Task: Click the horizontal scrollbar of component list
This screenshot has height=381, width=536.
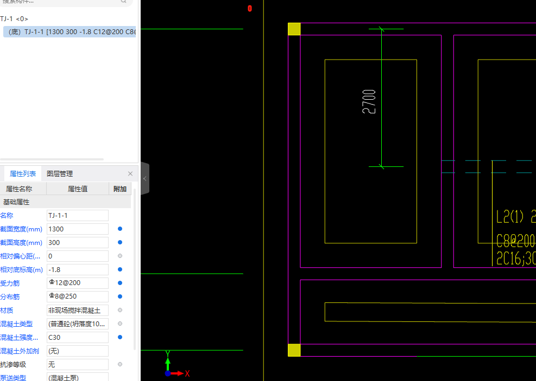Action: click(52, 159)
